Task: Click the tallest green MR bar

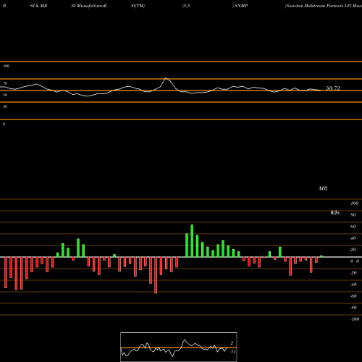Action: coord(192,241)
